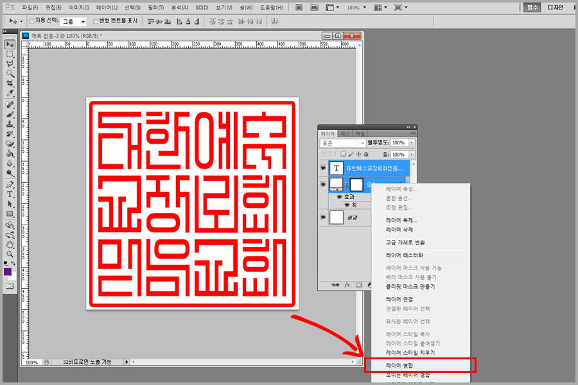578x385 pixels.
Task: Select the Eyedropper tool
Action: pyautogui.click(x=10, y=93)
